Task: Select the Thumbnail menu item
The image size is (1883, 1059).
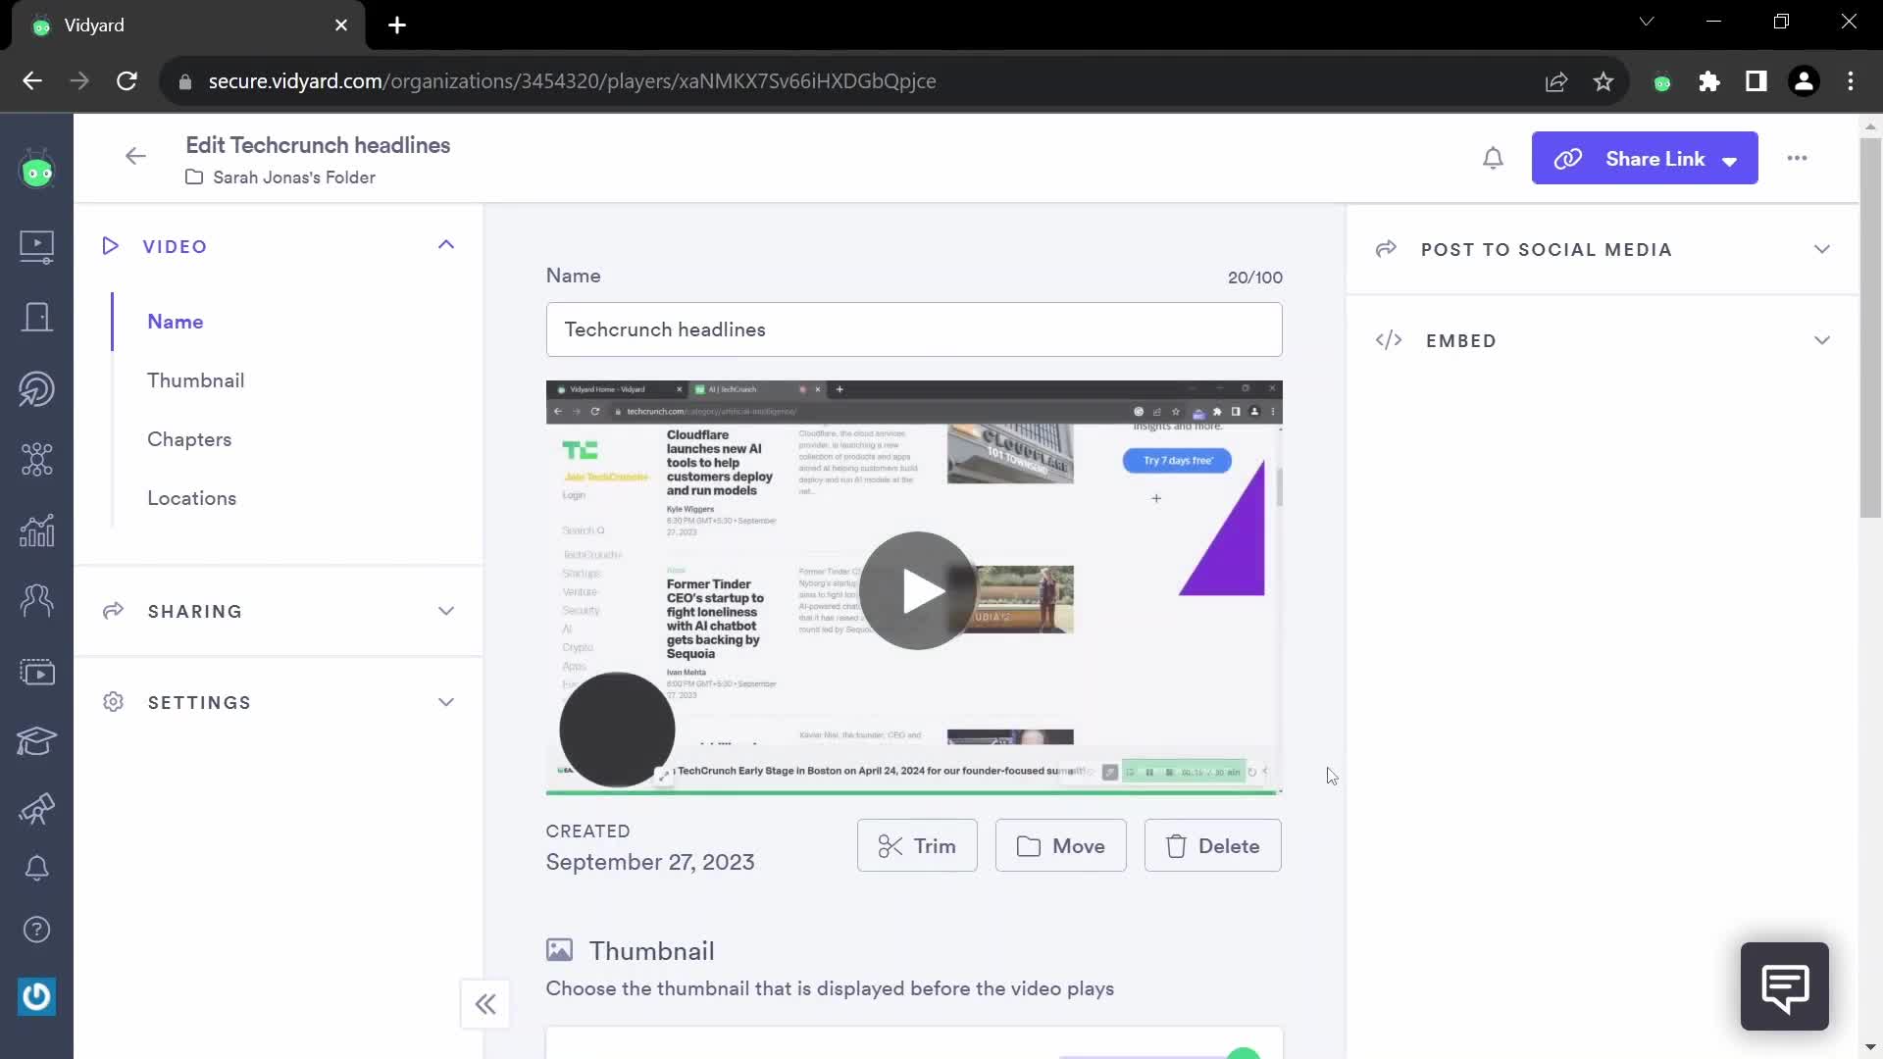Action: pos(196,380)
